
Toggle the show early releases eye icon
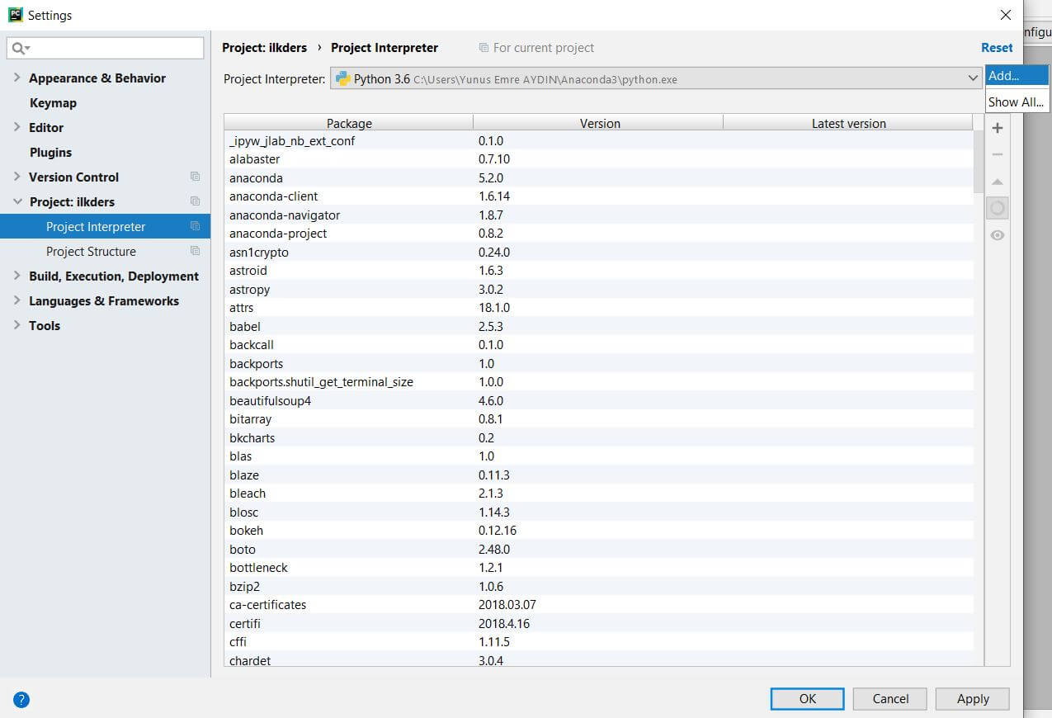pyautogui.click(x=998, y=235)
